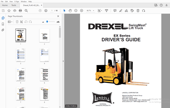The height and width of the screenshot is (108, 170).
Task: Open the Window menu
Action: (x=24, y=2)
